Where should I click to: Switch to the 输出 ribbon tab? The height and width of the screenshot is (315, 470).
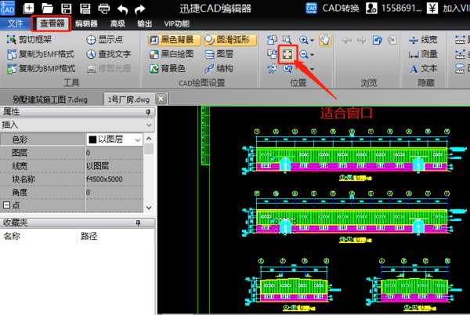145,24
